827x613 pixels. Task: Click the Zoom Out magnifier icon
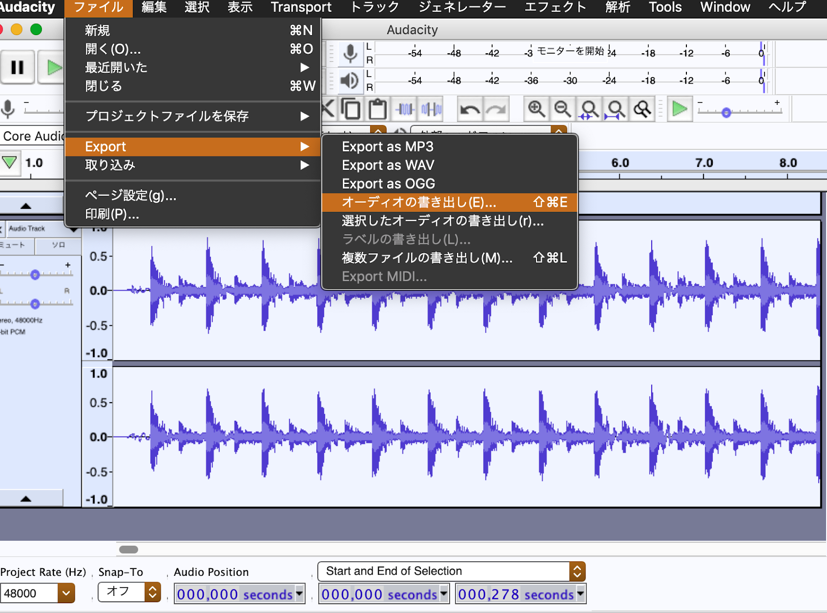(x=562, y=109)
